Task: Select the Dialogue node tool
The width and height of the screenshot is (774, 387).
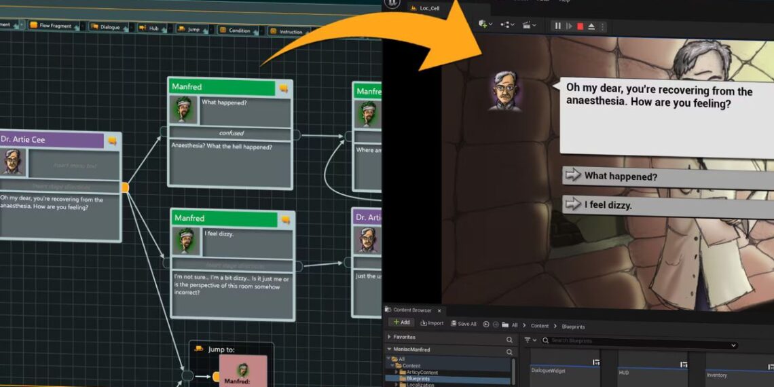Action: tap(105, 27)
